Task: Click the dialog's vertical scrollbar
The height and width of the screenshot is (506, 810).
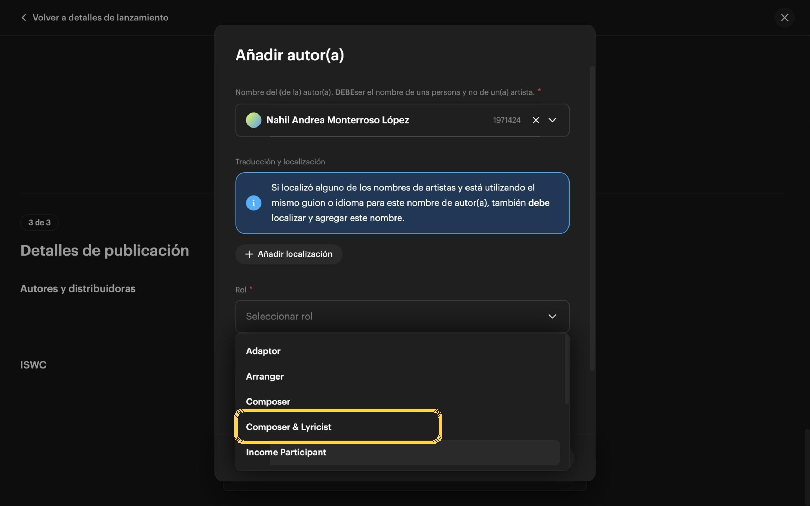Action: tap(592, 218)
